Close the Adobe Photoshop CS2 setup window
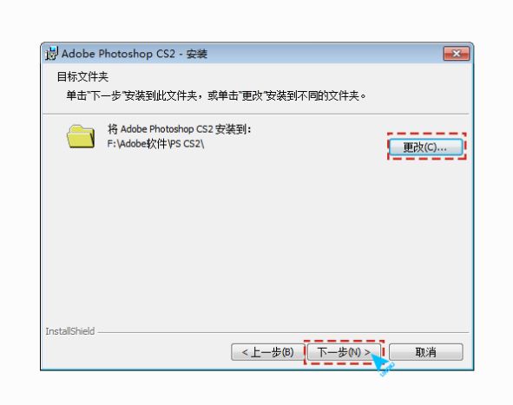Viewport: 513px width, 405px height. (x=457, y=53)
